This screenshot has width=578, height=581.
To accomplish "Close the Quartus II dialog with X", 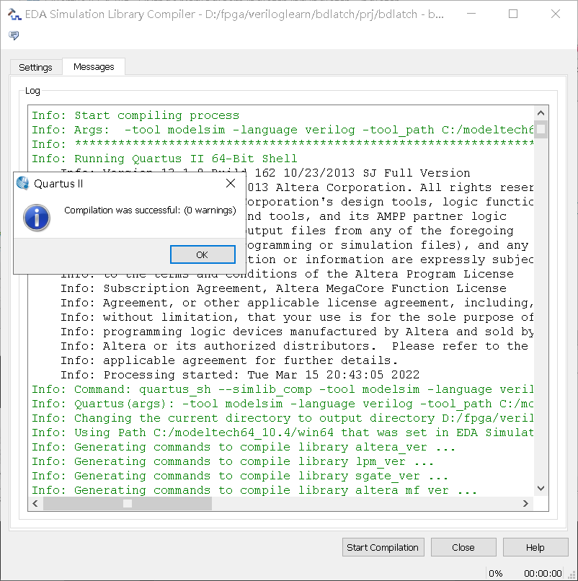I will (x=231, y=183).
